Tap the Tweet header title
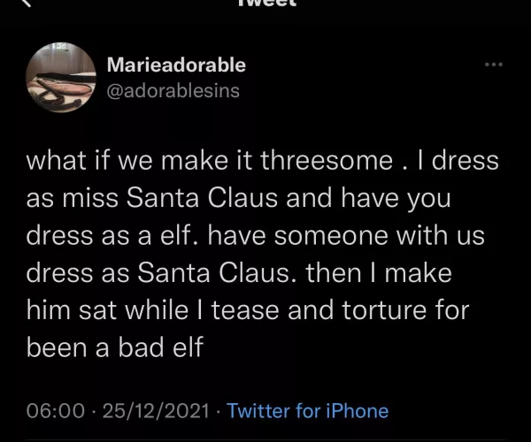This screenshot has height=442, width=531. coord(267,4)
